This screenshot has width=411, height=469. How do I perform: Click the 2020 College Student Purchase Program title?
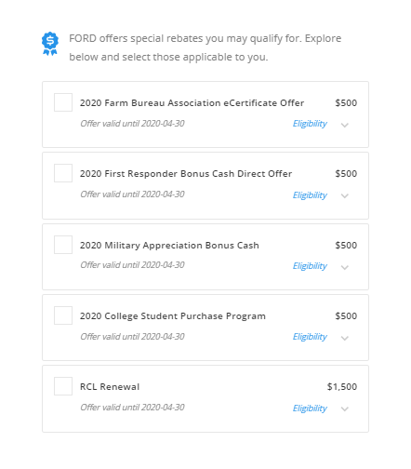pos(173,316)
